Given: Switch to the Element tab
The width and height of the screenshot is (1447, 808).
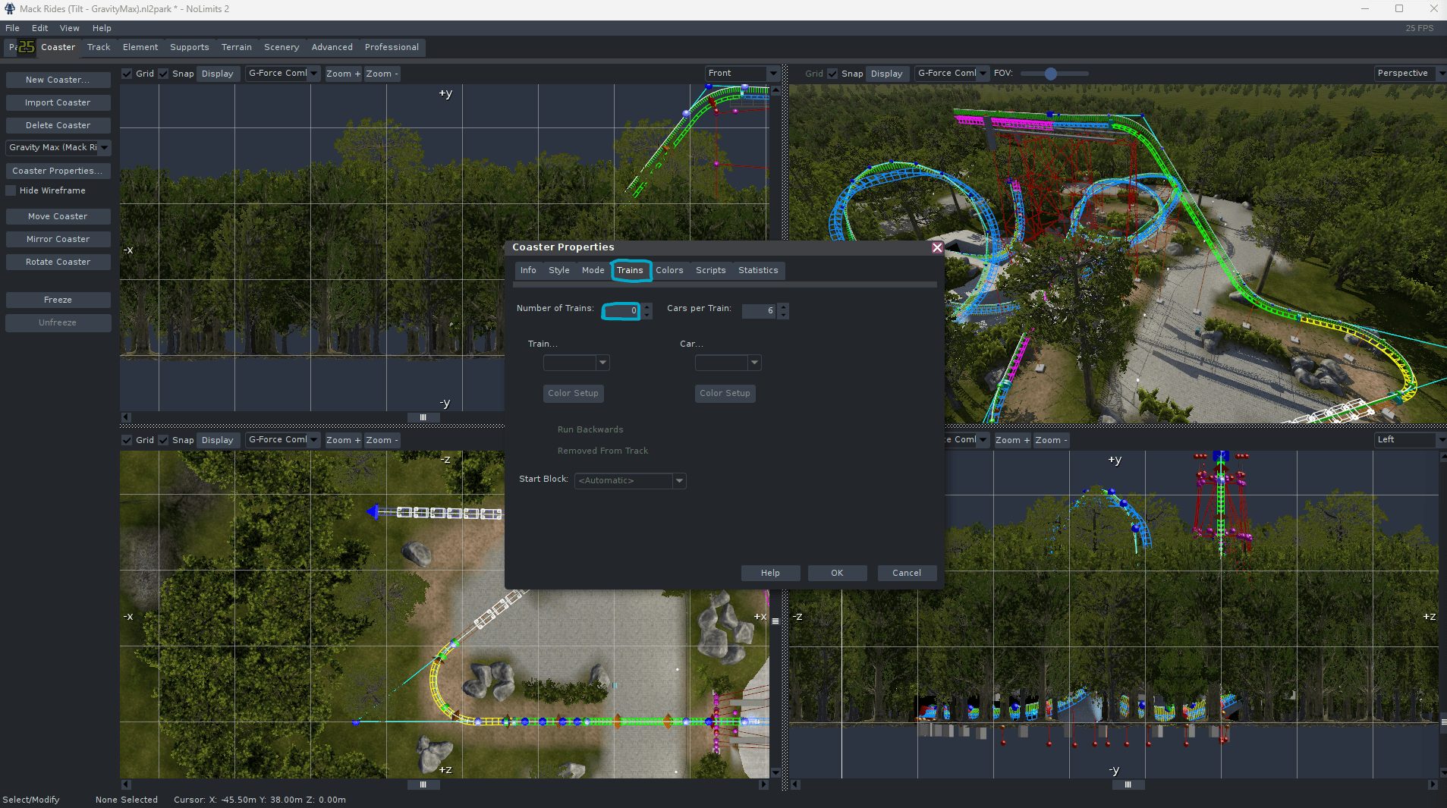Looking at the screenshot, I should click(x=140, y=47).
